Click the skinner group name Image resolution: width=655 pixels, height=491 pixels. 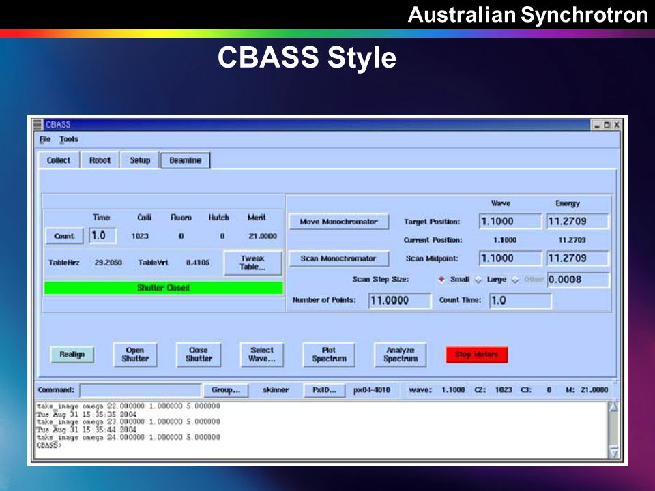(276, 390)
